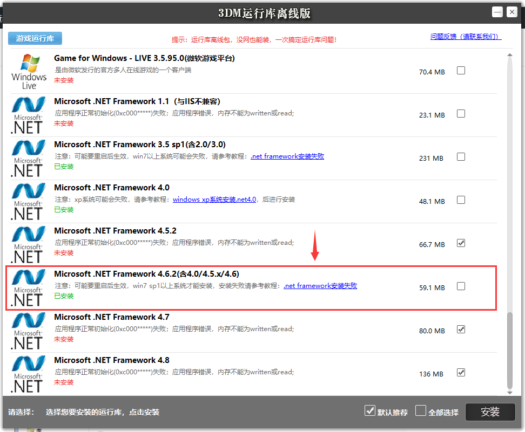Uncheck the .NET Framework 4.7 checkbox
The image size is (525, 432).
(x=461, y=330)
